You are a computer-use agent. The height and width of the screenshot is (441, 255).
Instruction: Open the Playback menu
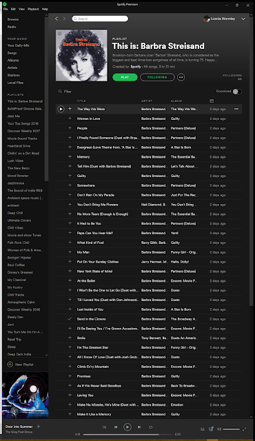(33, 9)
